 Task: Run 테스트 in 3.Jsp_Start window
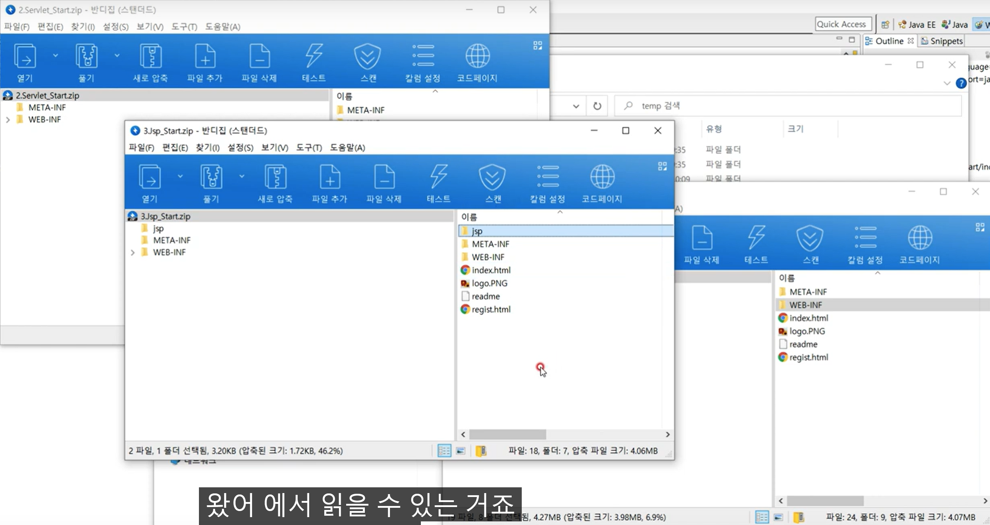[x=438, y=177]
